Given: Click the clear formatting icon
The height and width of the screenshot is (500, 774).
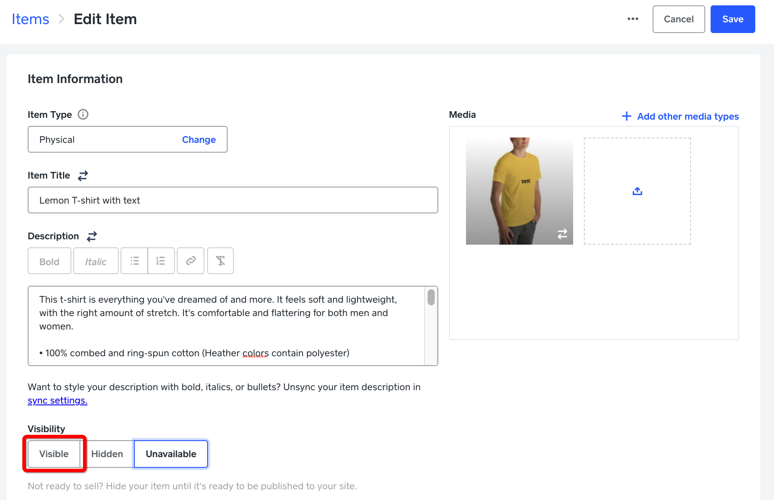Looking at the screenshot, I should coord(221,261).
